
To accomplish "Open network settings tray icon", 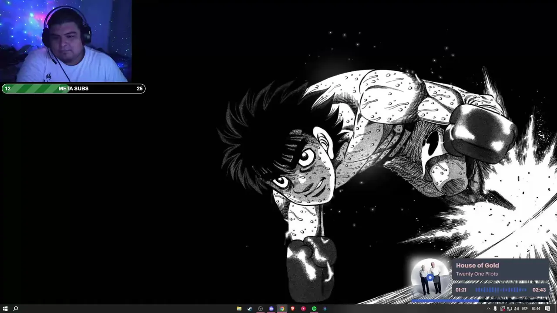I will (509, 309).
